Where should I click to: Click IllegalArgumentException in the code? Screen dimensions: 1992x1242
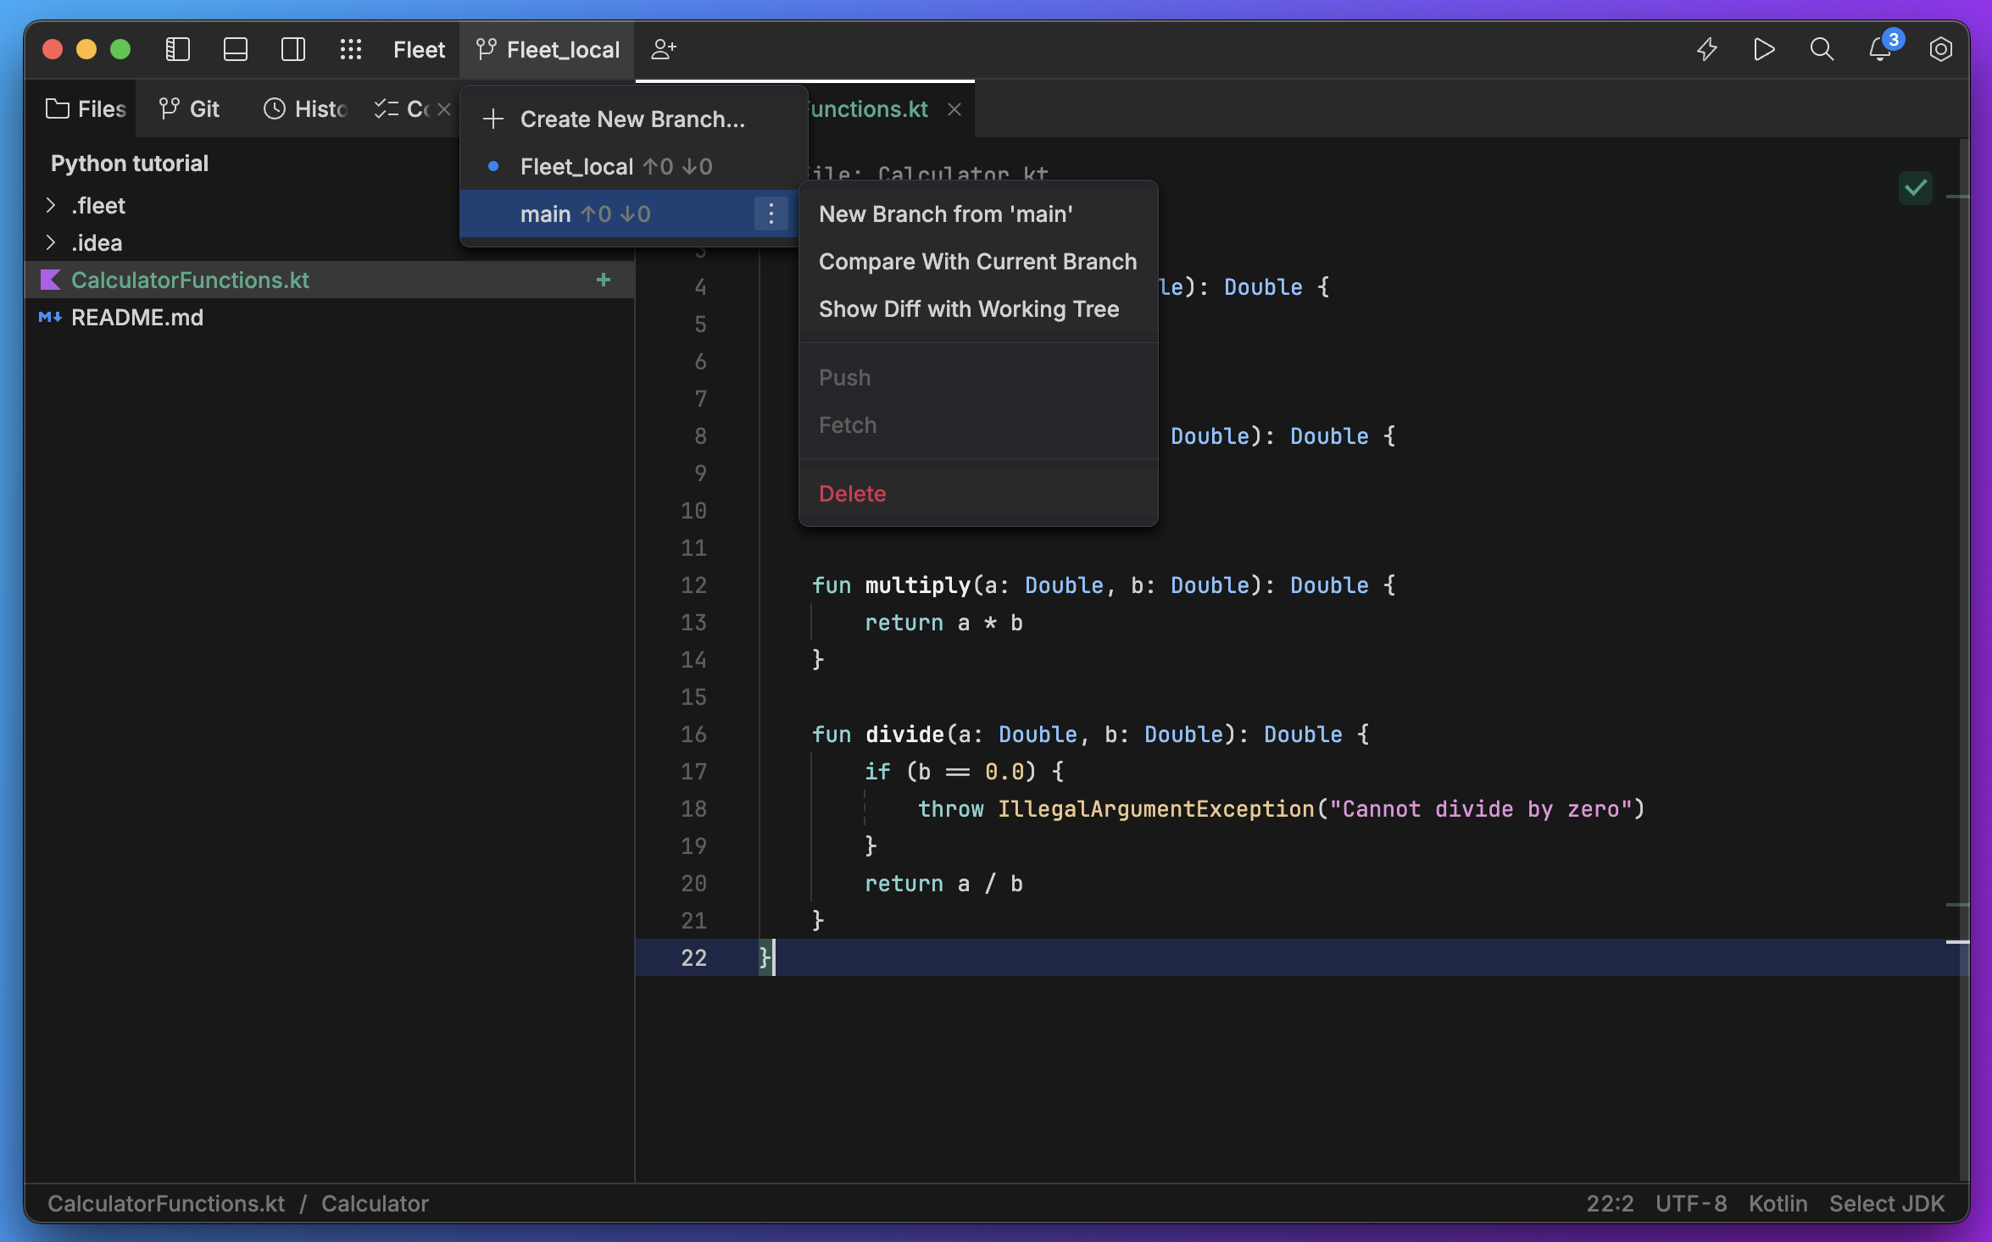tap(1156, 809)
